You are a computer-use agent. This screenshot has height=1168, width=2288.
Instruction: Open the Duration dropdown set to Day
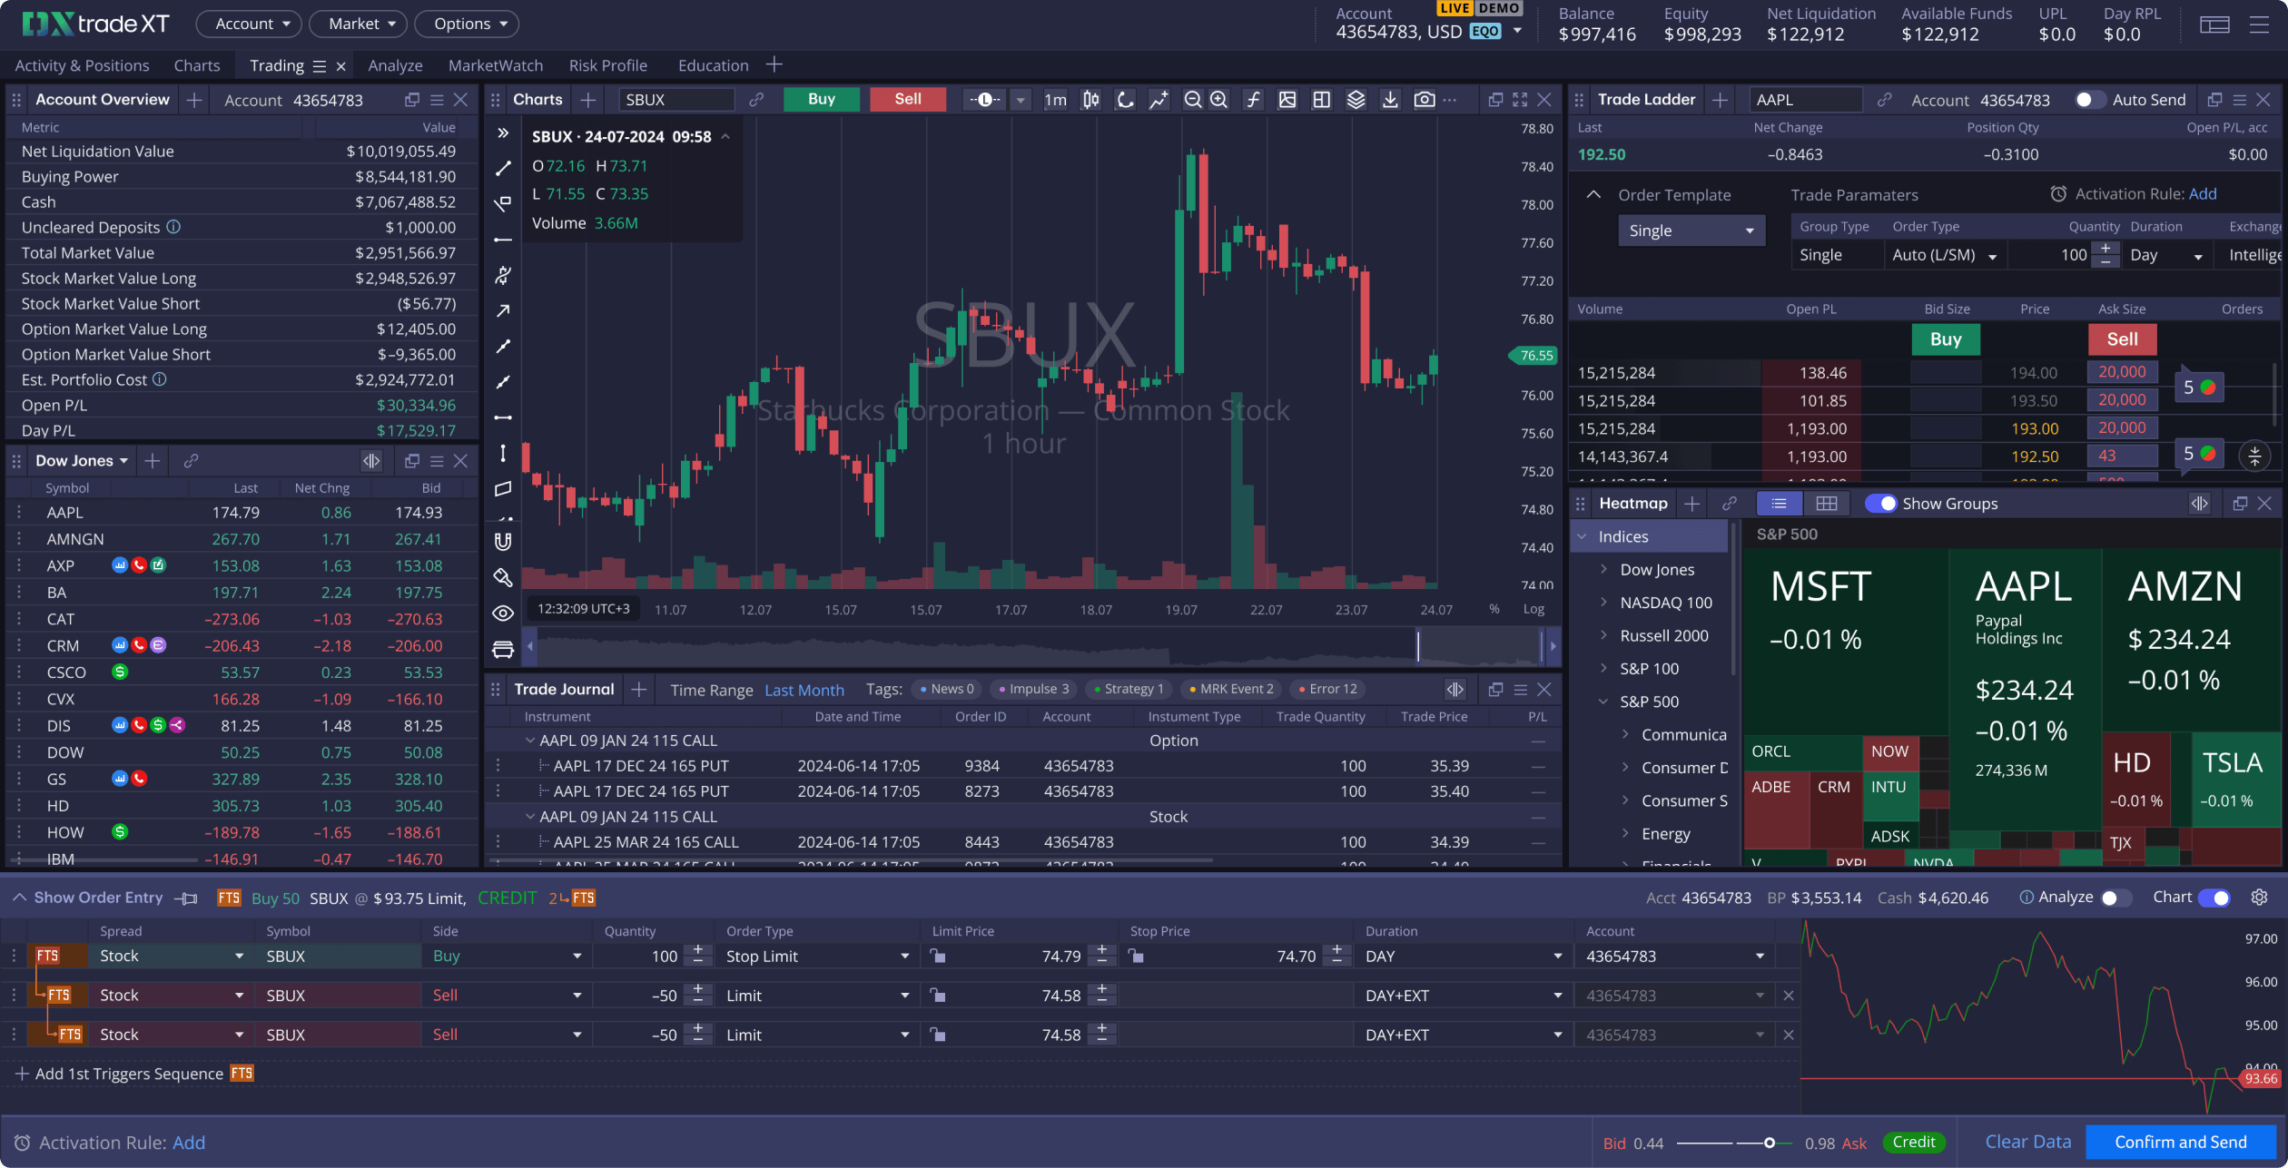pyautogui.click(x=2165, y=255)
